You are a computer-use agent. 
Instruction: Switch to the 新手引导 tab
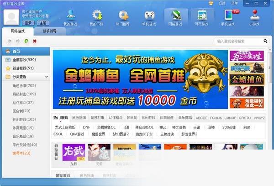[x=50, y=31]
